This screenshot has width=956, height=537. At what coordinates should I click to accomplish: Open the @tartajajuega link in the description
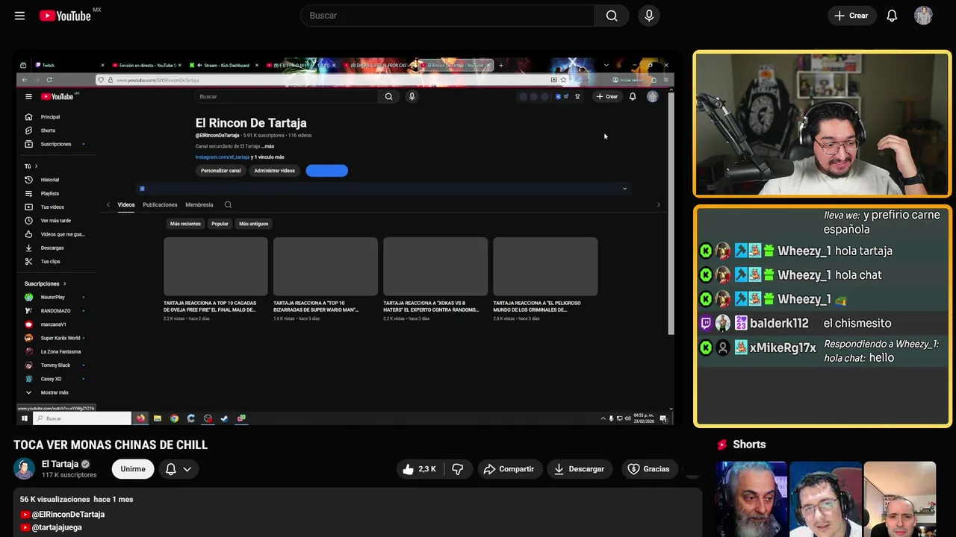pyautogui.click(x=57, y=527)
